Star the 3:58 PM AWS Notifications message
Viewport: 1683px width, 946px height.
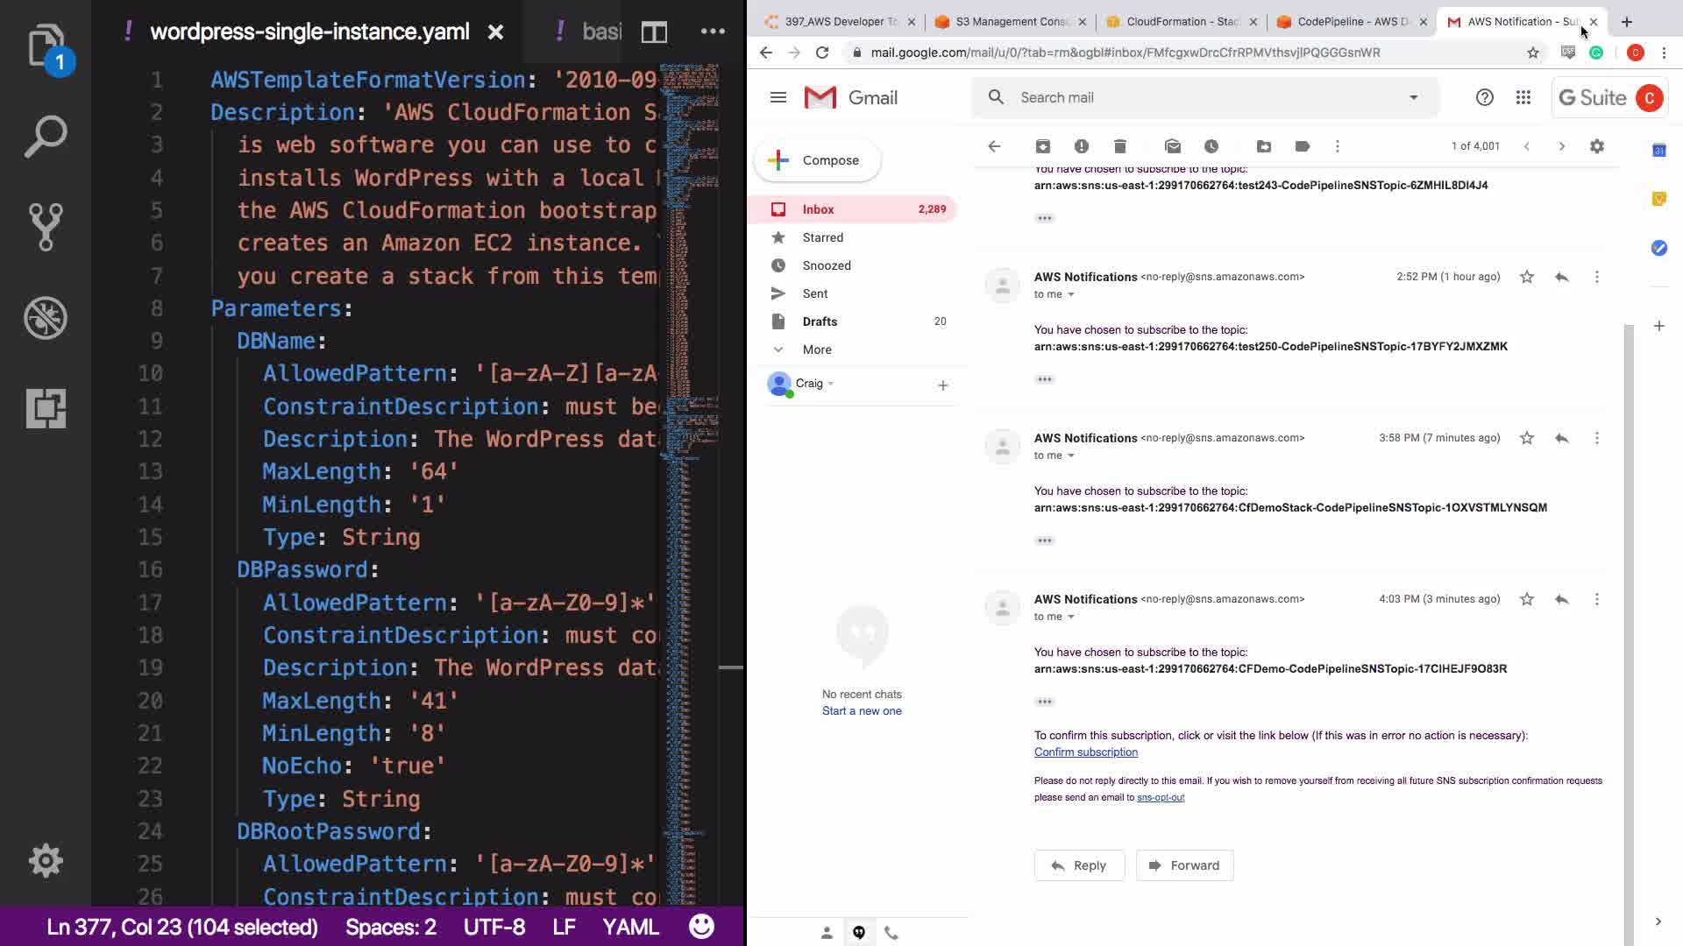tap(1527, 438)
